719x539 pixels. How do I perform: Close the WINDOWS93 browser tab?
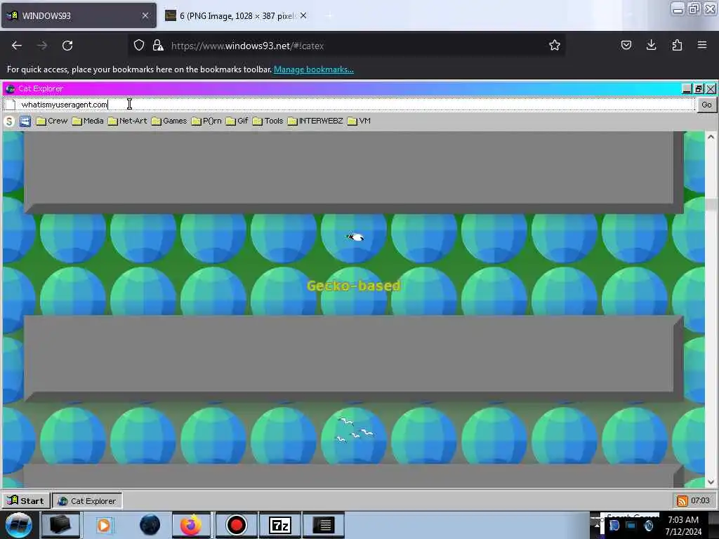145,15
